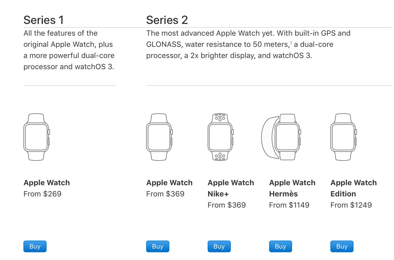The height and width of the screenshot is (260, 394).
Task: Open the Series 2 heading
Action: pos(167,20)
